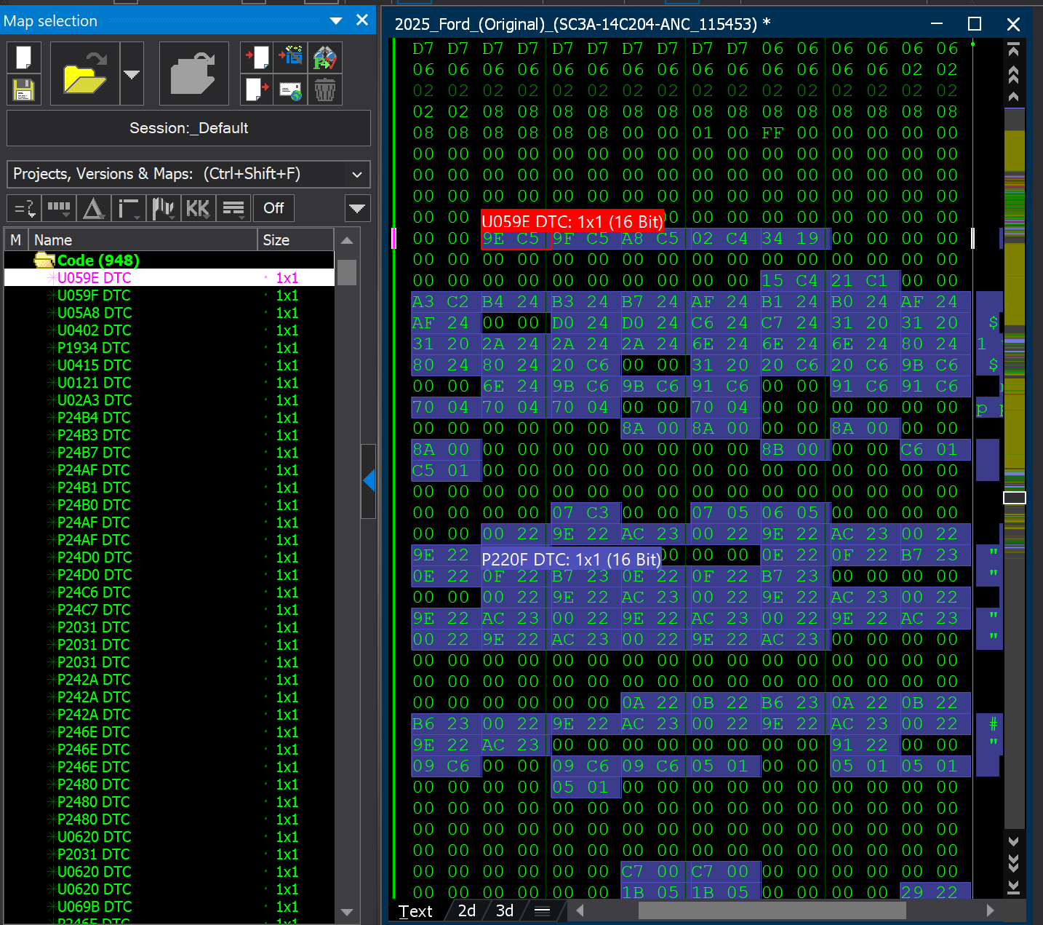Save the project with the floppy disk icon
The image size is (1043, 925).
23,90
